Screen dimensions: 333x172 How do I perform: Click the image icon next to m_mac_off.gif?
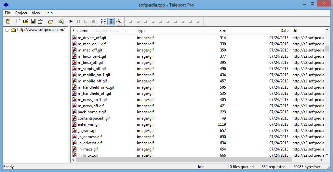pos(74,50)
